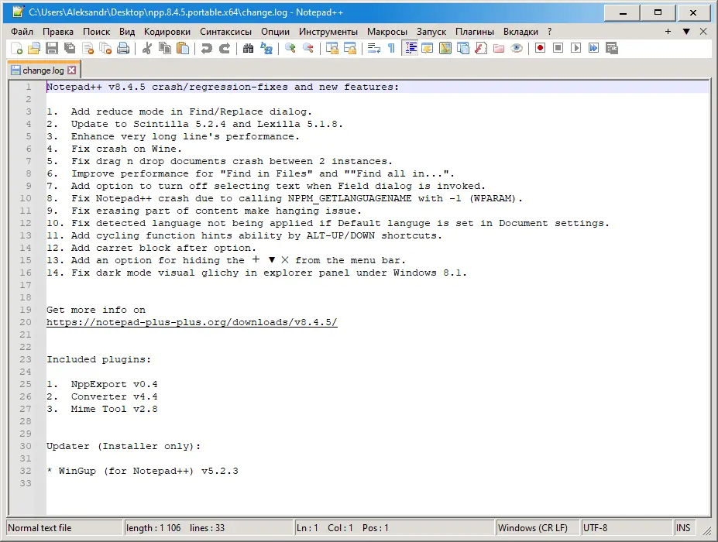Image resolution: width=718 pixels, height=542 pixels.
Task: Expand document list dropdown triangle
Action: (686, 32)
